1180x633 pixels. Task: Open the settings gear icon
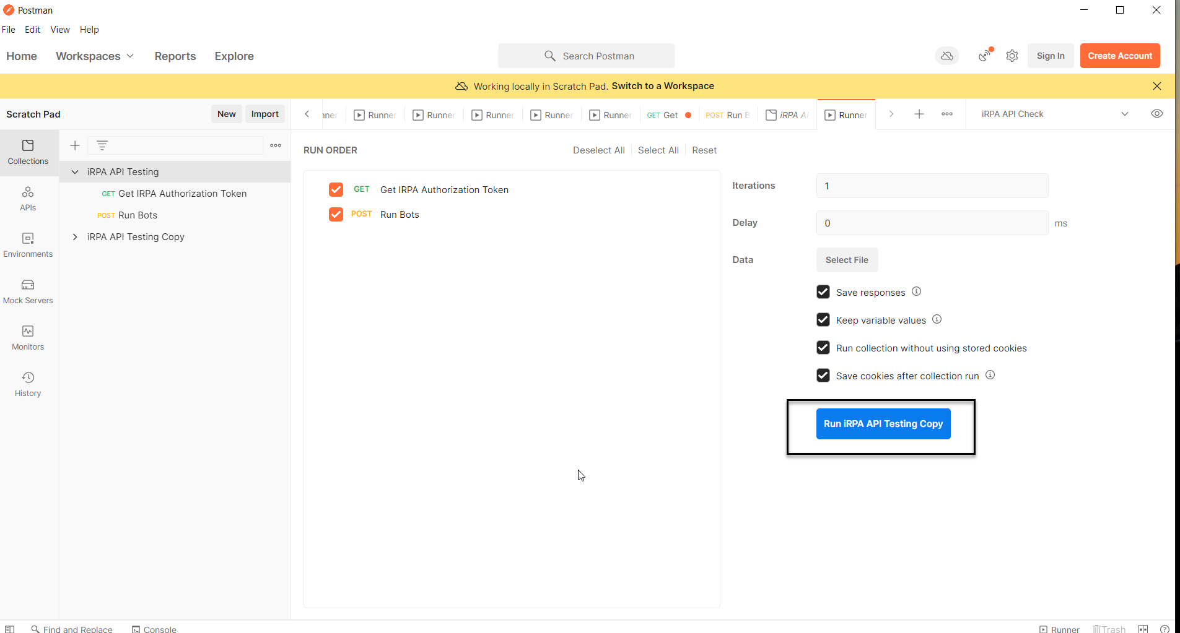[1012, 56]
